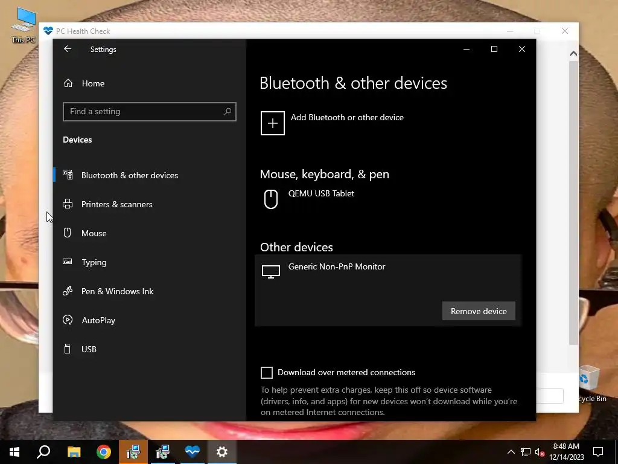The image size is (618, 464).
Task: Minimize the PC Health Check window
Action: pos(509,31)
